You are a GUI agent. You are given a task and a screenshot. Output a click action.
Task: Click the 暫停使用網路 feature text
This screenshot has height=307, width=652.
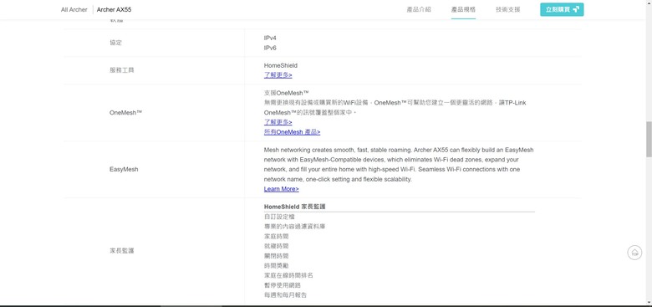coord(283,285)
